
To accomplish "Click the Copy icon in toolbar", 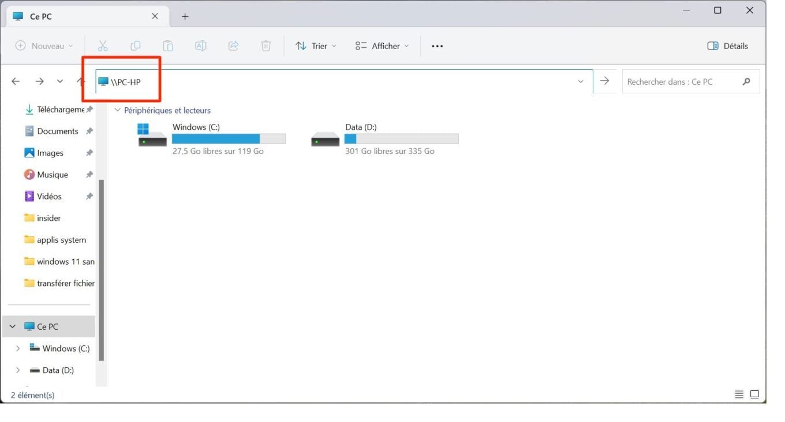I will [136, 46].
